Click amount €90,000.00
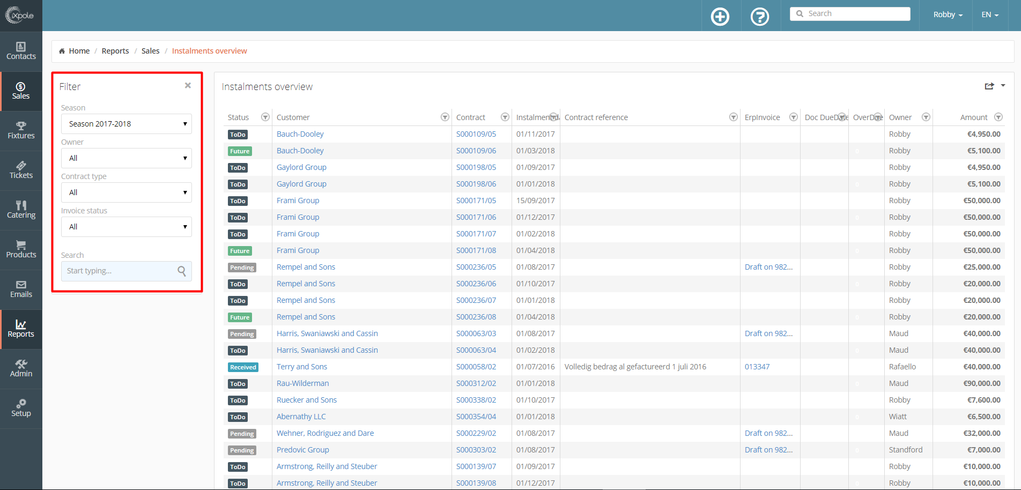Viewport: 1021px width, 490px height. point(982,383)
